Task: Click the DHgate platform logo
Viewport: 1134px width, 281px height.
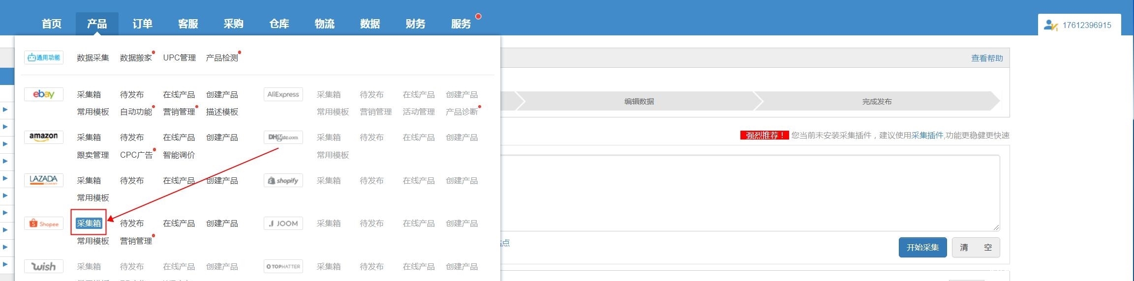Action: 283,137
